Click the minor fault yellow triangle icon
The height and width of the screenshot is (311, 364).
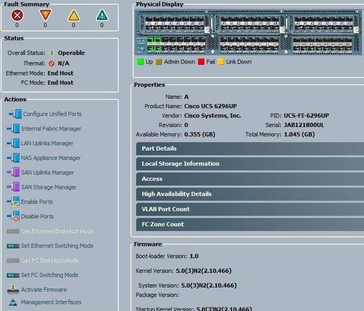coord(74,16)
